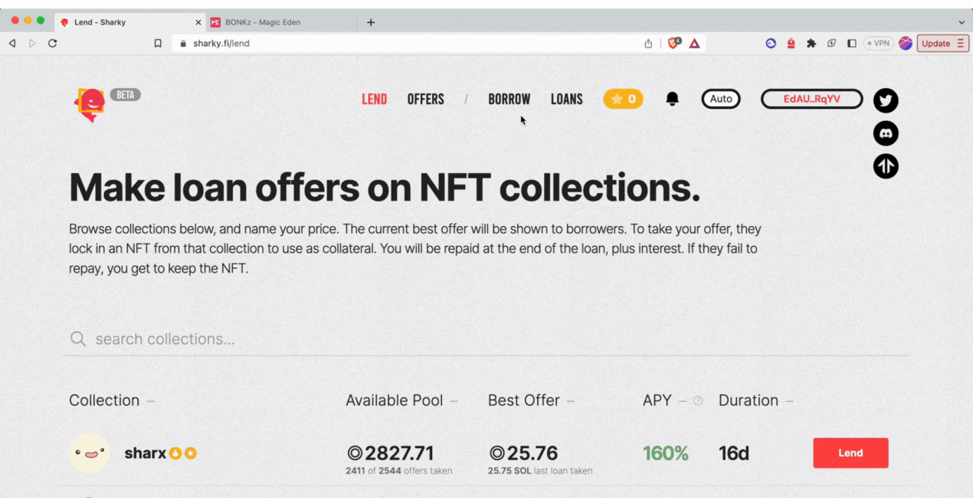Click the red Lend button for sharx
This screenshot has height=498, width=973.
(x=850, y=453)
